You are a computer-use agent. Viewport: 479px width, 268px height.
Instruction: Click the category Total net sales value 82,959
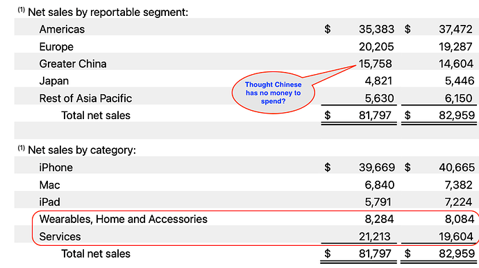tap(457, 253)
